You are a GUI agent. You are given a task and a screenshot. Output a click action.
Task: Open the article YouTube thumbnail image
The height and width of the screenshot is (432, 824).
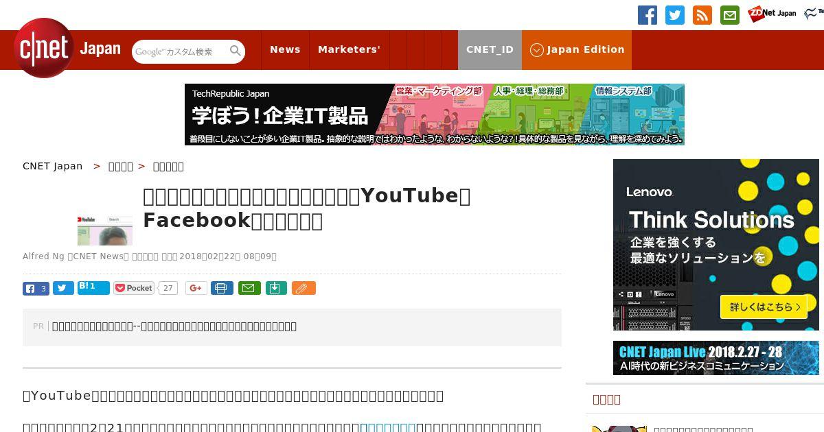(x=105, y=230)
